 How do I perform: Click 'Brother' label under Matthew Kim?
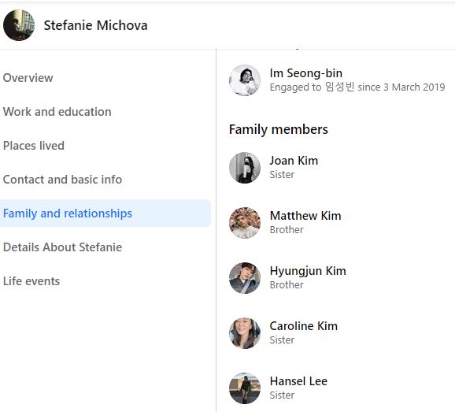(287, 230)
